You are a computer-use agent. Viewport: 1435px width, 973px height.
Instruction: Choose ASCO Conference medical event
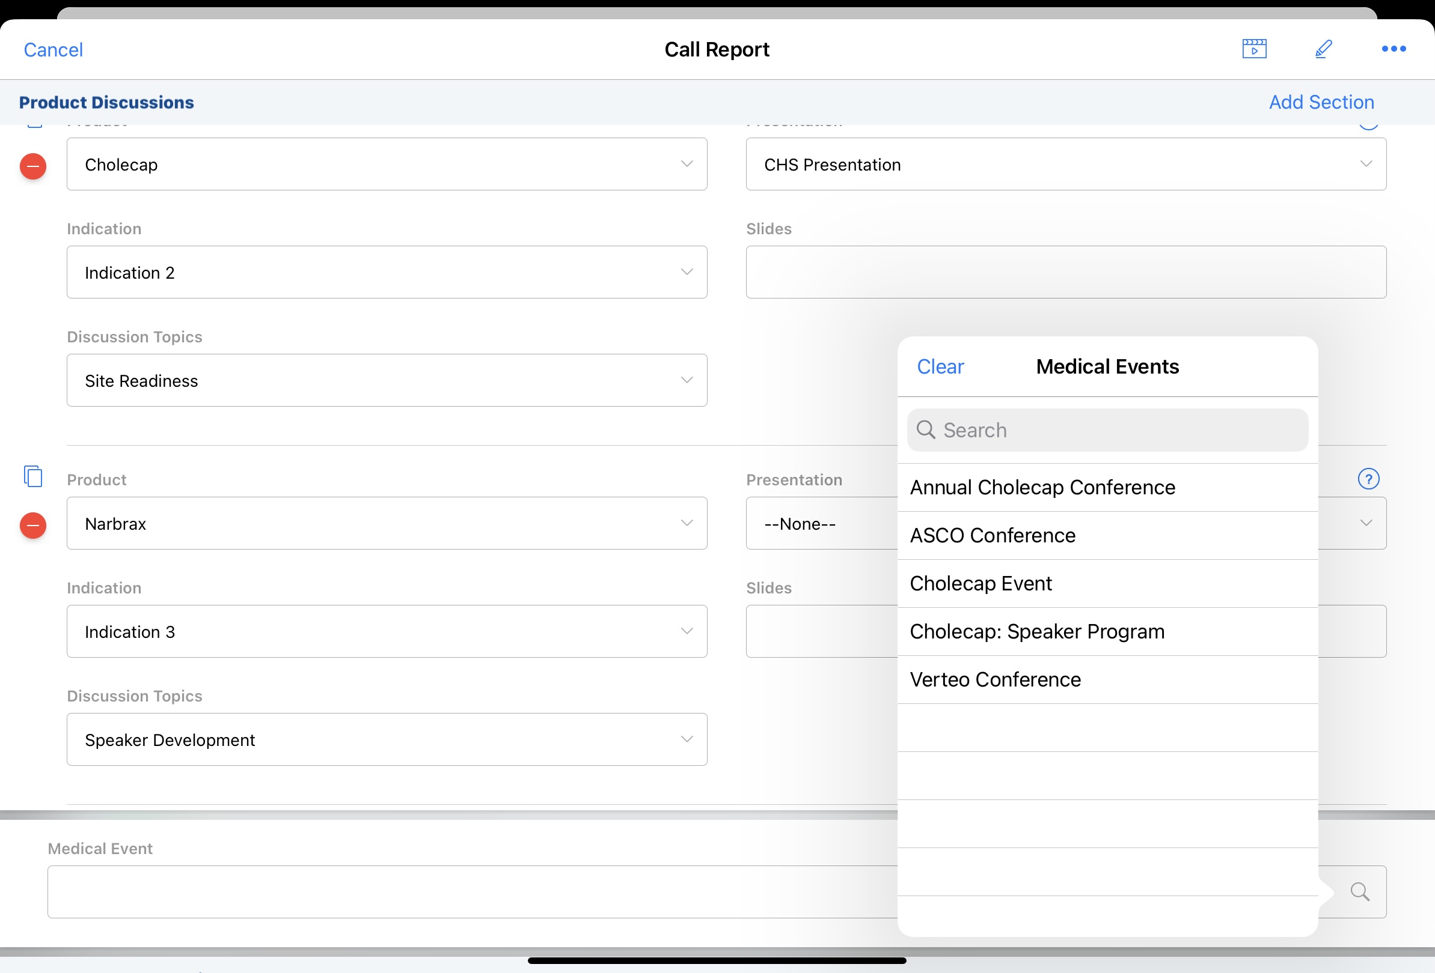[x=993, y=536]
